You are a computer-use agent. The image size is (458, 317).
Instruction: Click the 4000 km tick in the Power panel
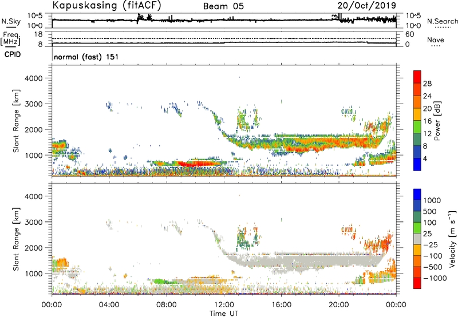point(34,78)
